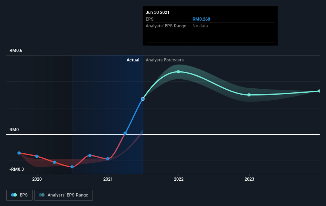Select the 2023 forecast EPS data point
Screen dimensions: 326x206
pos(249,95)
